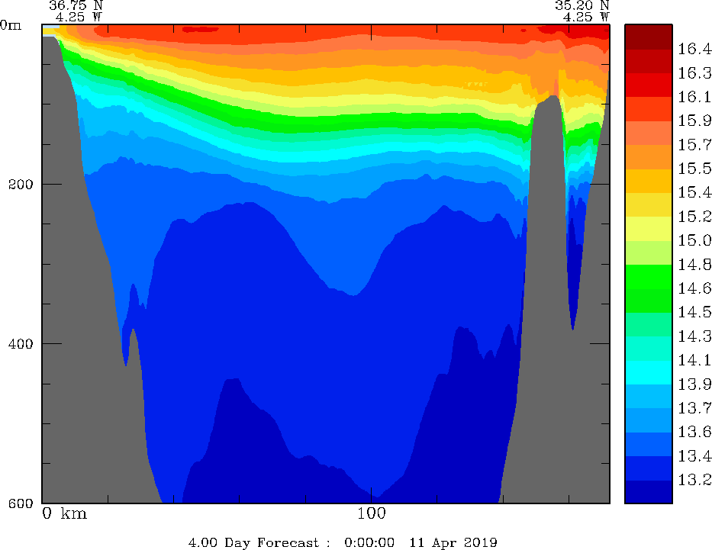Click the 400 depth axis label
Image resolution: width=712 pixels, height=550 pixels.
tap(21, 343)
